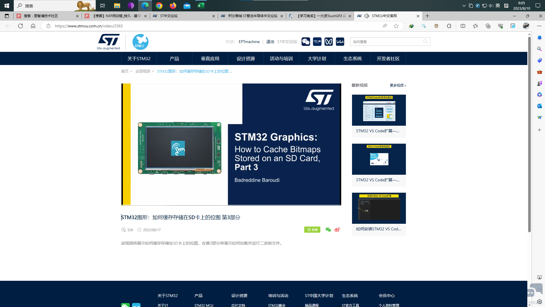Open the 大学计划 navigation menu

pyautogui.click(x=317, y=58)
